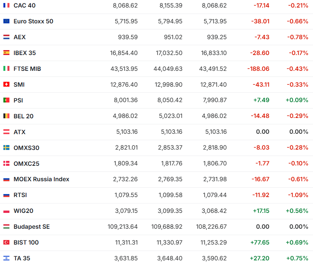Click the Swiss flag icon beside SMI

tap(6, 85)
